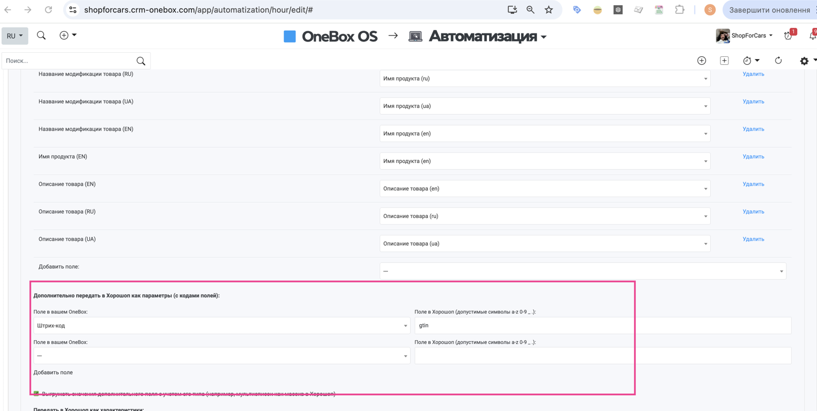
Task: Open dropdown for Название модификации товара (EN)
Action: coord(545,133)
